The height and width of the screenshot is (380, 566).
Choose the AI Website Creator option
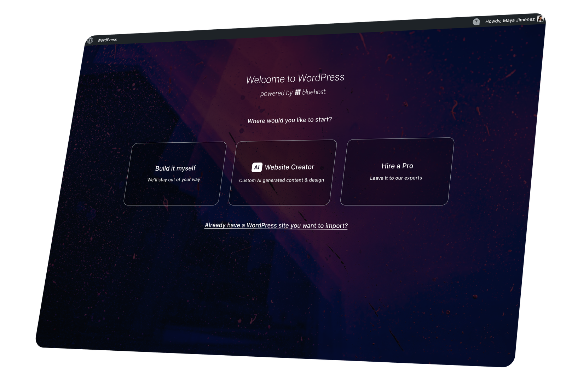point(283,172)
